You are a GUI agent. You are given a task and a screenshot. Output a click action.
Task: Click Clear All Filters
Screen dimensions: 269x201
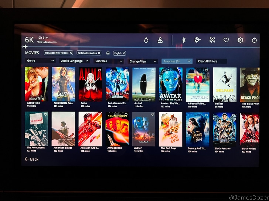[x=211, y=61]
